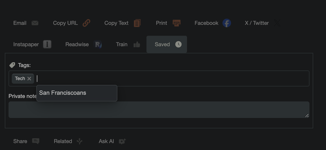Viewport: 326px width, 150px height.
Task: Toggle the Saved clock button
Action: click(167, 44)
